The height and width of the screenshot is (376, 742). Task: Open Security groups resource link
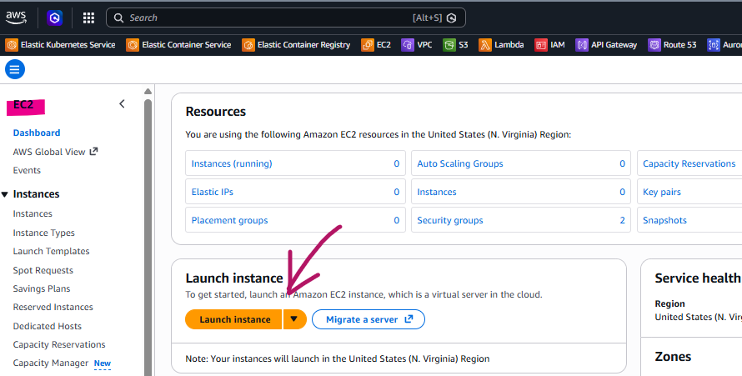[x=450, y=220]
